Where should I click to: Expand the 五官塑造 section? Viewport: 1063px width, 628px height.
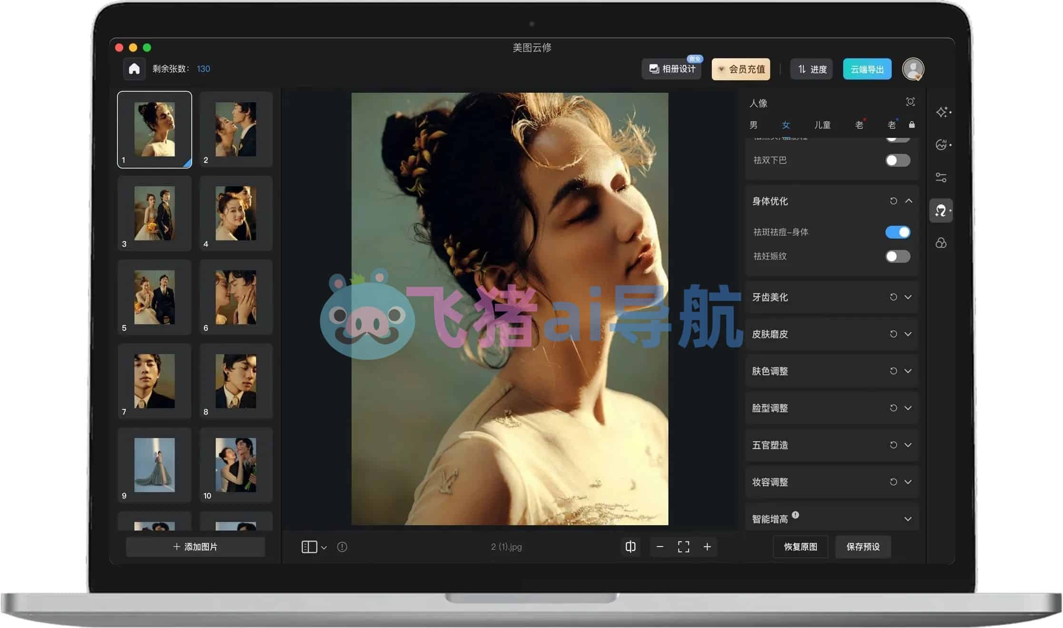pyautogui.click(x=908, y=445)
